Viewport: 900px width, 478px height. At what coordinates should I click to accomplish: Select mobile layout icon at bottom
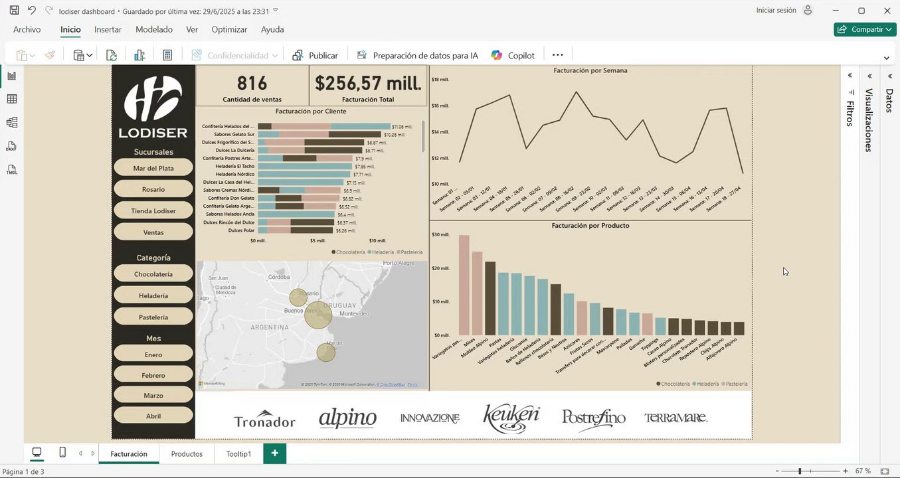(62, 453)
